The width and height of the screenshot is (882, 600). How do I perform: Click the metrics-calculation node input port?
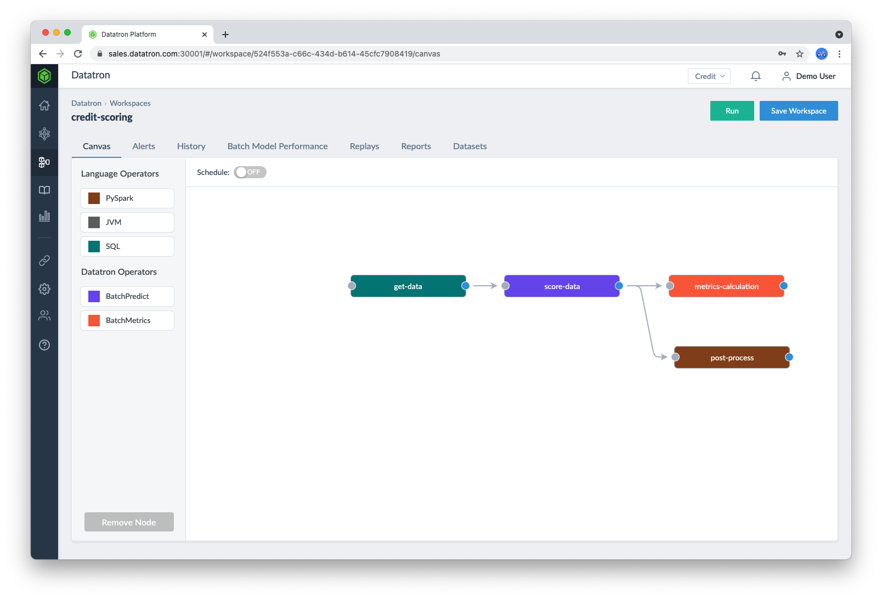coord(670,286)
